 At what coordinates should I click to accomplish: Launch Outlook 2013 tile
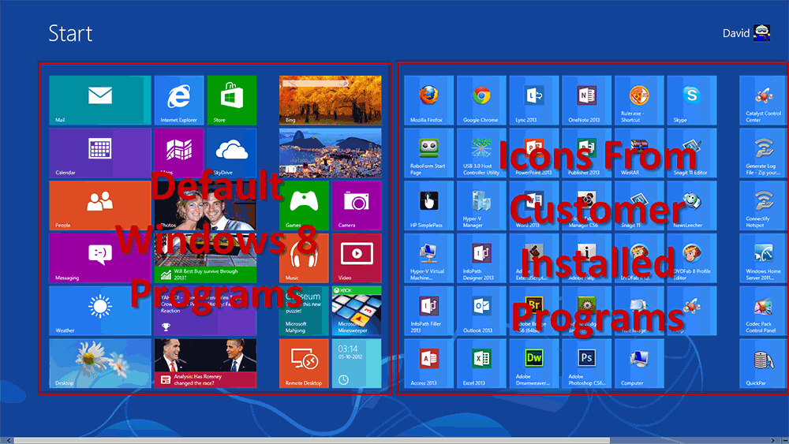(x=481, y=310)
